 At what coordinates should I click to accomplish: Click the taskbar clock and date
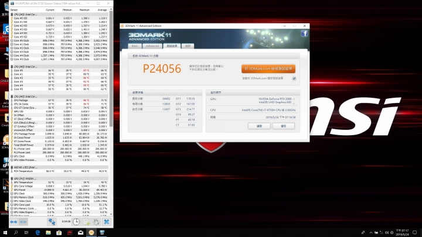pyautogui.click(x=403, y=233)
